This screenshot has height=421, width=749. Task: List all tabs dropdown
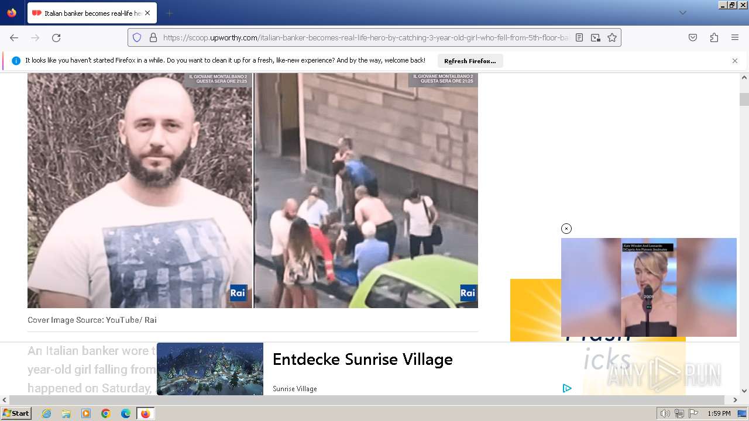tap(683, 13)
